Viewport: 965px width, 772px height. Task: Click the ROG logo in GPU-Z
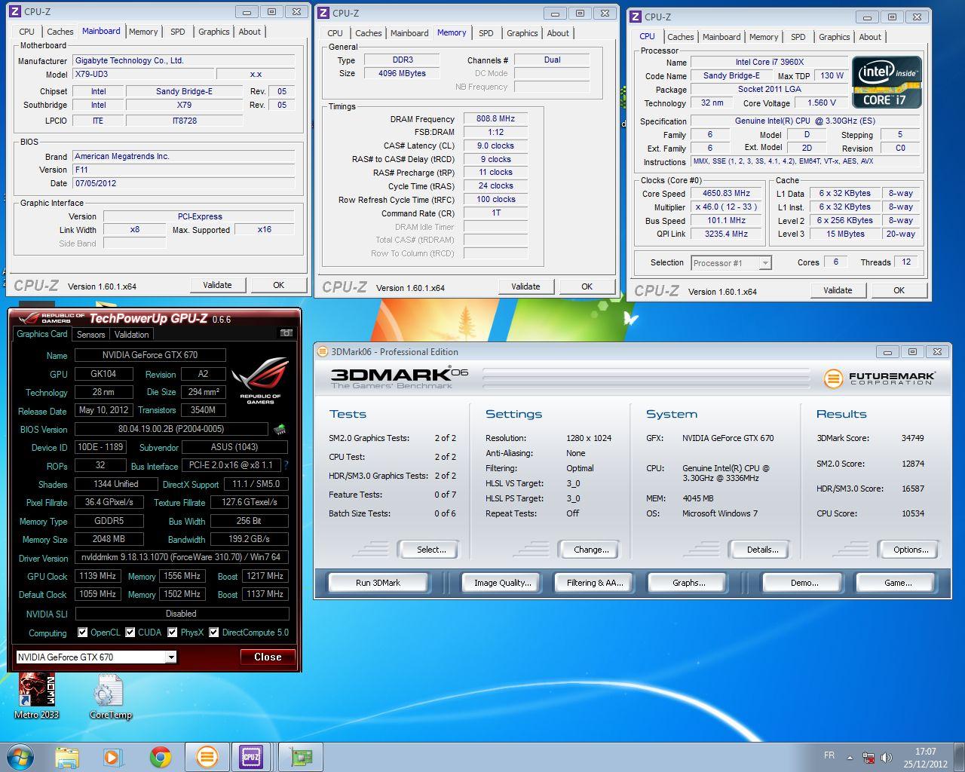tap(260, 381)
